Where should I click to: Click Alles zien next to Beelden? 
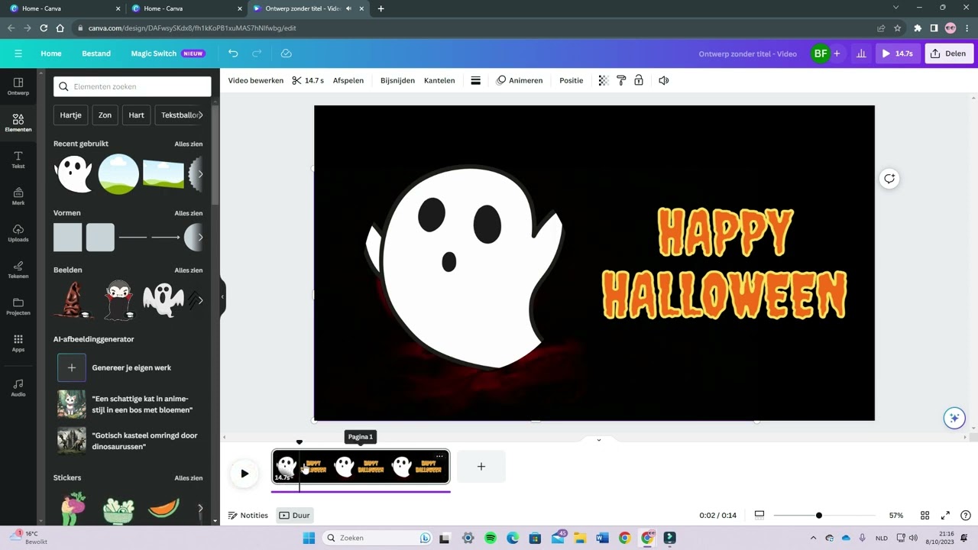click(x=189, y=270)
